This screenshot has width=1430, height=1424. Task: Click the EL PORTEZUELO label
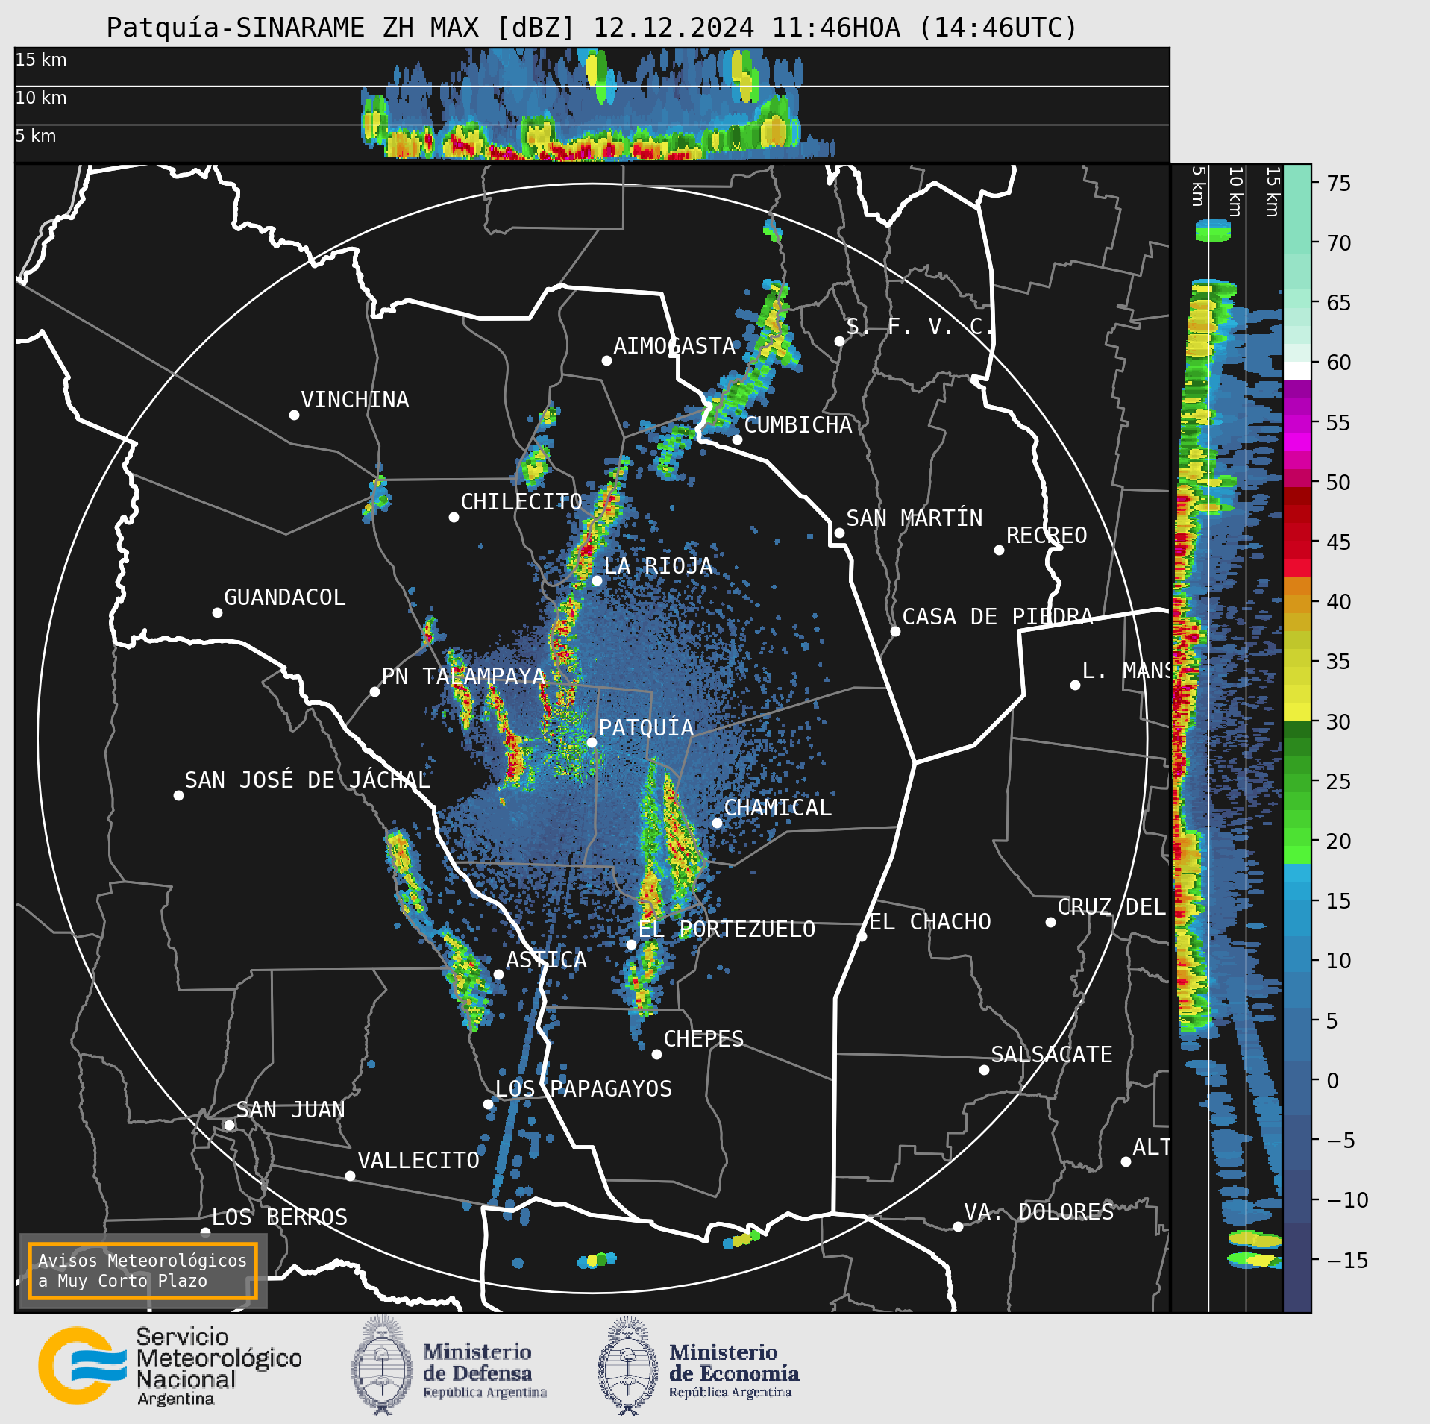pyautogui.click(x=727, y=929)
